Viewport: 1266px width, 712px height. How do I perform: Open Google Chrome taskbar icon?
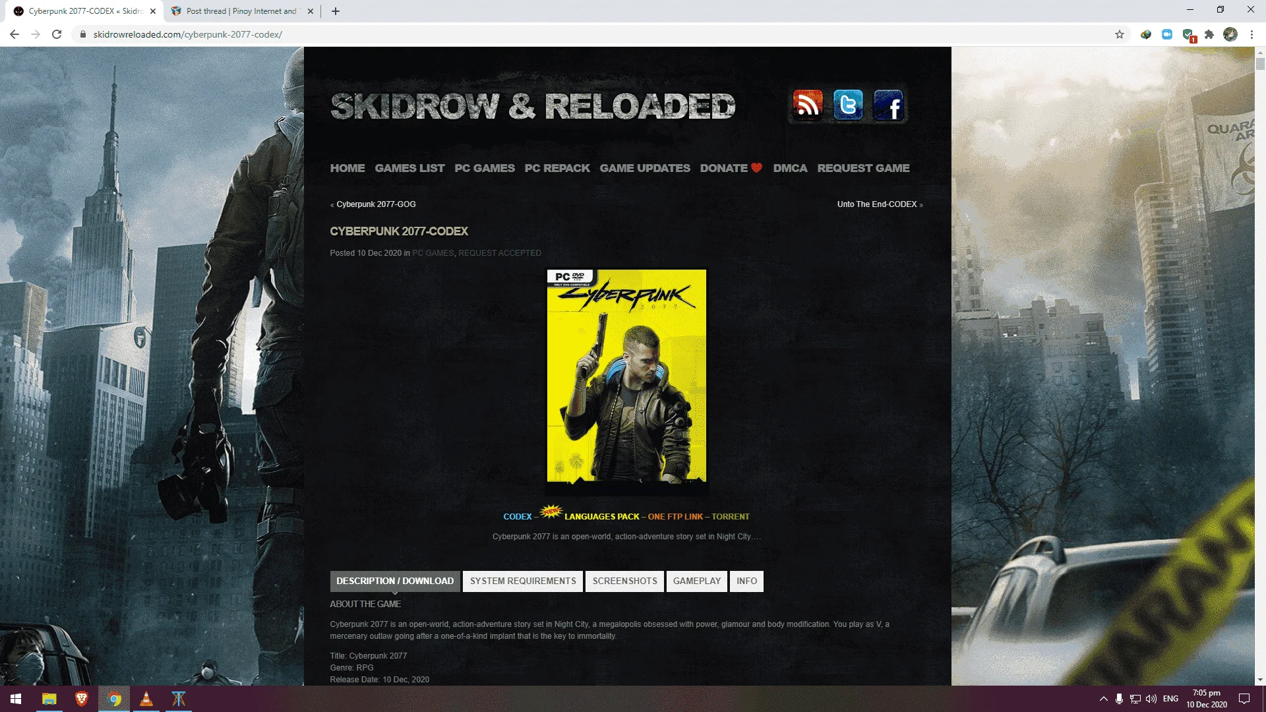(x=114, y=699)
